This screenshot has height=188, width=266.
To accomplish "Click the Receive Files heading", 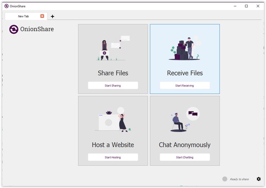I will tap(185, 73).
